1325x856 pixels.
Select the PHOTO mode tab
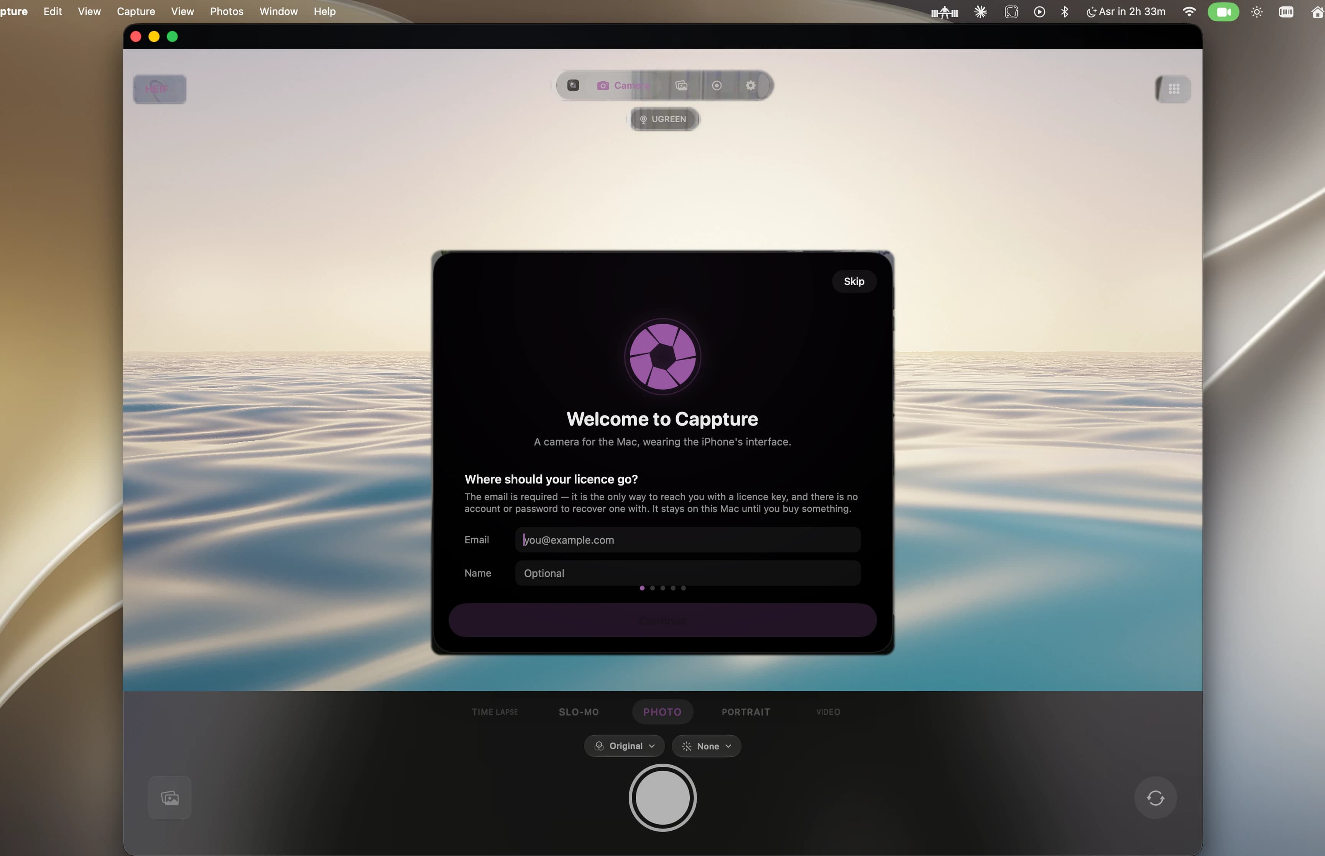pos(662,712)
